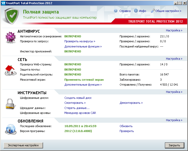Open Менеджер архивов CAR
The height and width of the screenshot is (151, 188).
coord(80,113)
